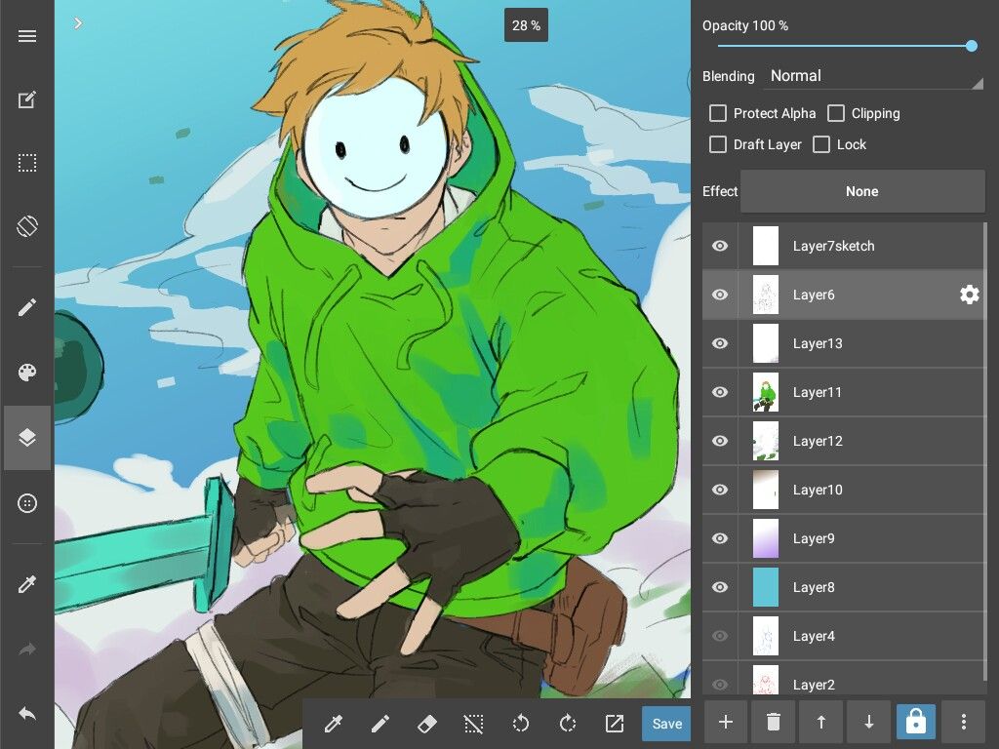Screen dimensions: 999x749
Task: Hide Layer11 with eye icon
Action: pyautogui.click(x=720, y=392)
